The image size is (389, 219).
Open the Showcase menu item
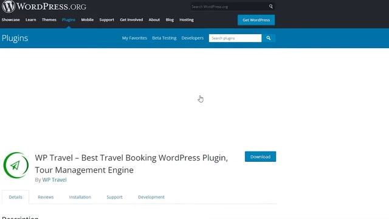tap(11, 19)
